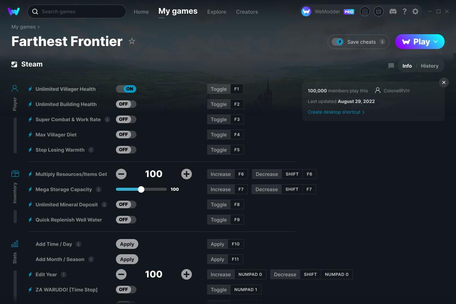Screen dimensions: 456x304
Task: Adjust the Mega Storage Capacity slider
Action: pos(141,189)
